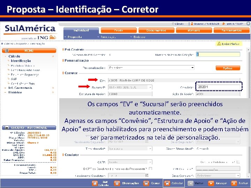Image resolution: width=251 pixels, height=188 pixels.
Task: Click the Usuário person icon
Action: (192, 24)
